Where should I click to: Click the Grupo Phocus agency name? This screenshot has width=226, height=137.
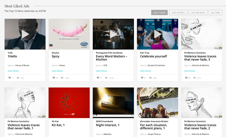(x=154, y=134)
